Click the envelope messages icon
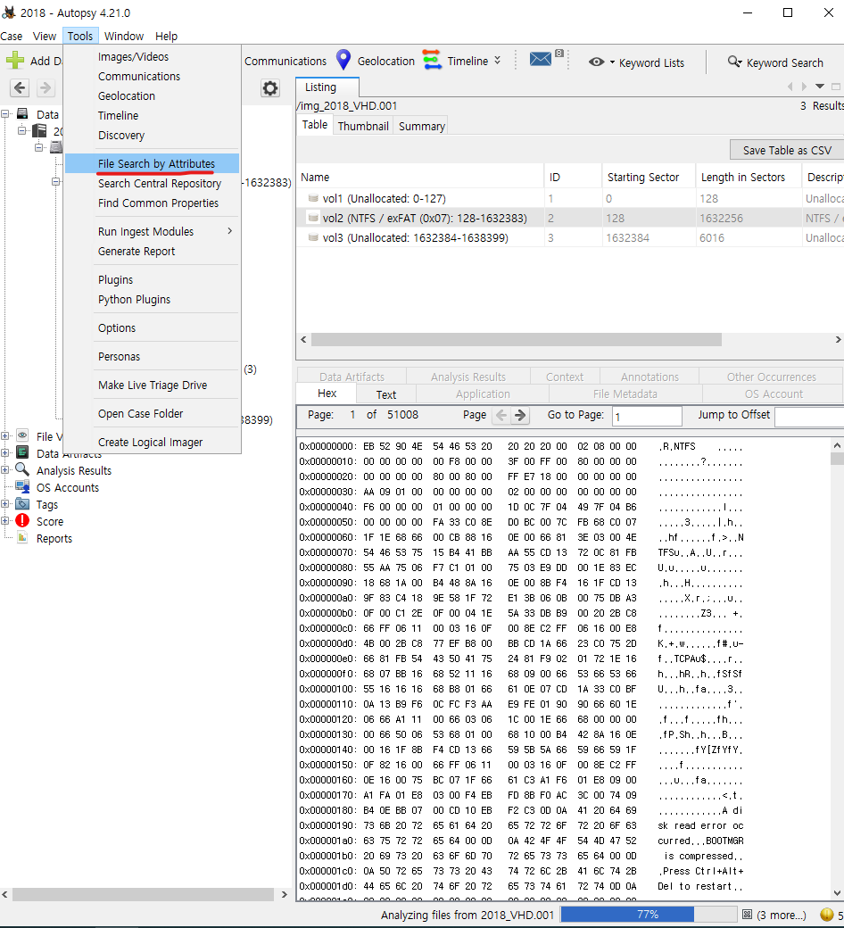Screen dimensions: 844x928 (x=541, y=59)
